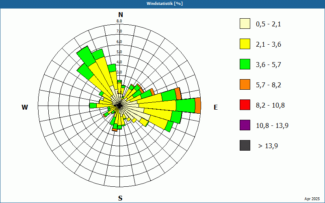Viewport: 325px width, 203px height.
Task: Click the 6,0 radial axis label
Action: (x=119, y=42)
